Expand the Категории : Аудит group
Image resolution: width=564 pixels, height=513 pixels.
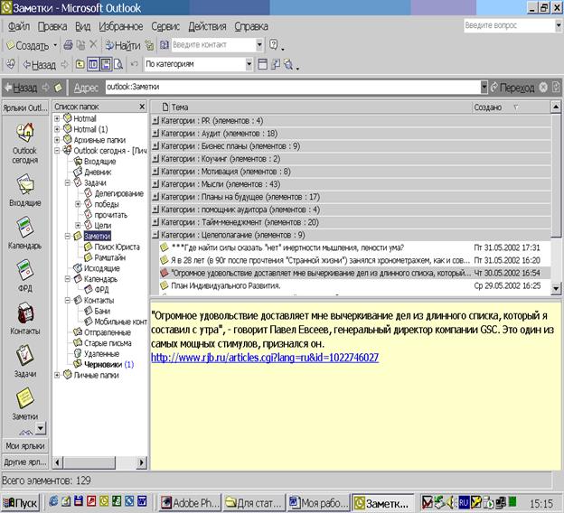pyautogui.click(x=155, y=134)
